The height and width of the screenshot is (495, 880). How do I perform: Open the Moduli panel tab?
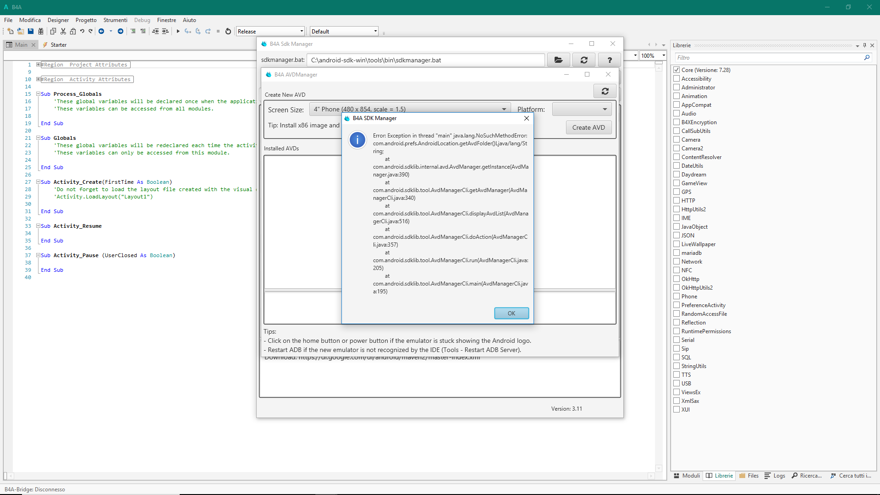pos(687,476)
